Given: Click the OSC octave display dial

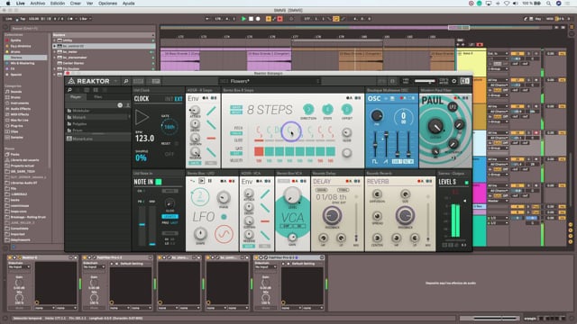Looking at the screenshot, I should [x=403, y=117].
